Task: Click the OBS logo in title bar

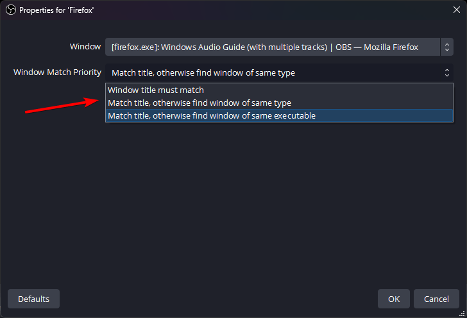Action: tap(10, 10)
